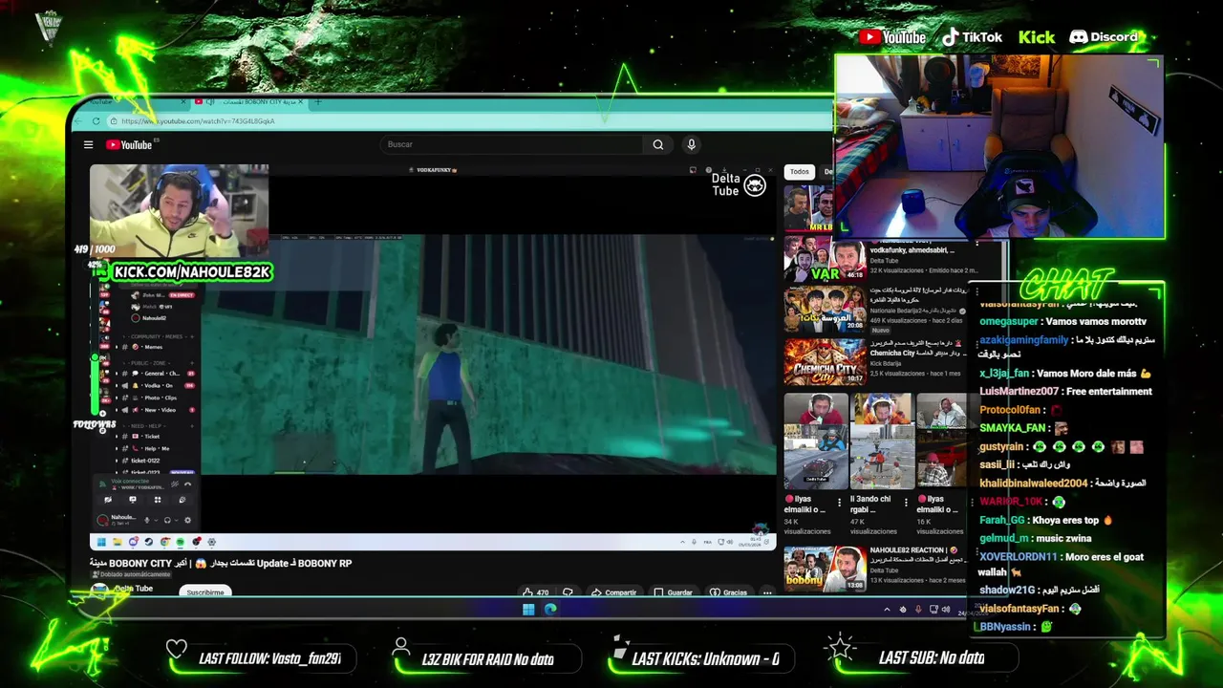Click the taskbar microphone tray icon
Image resolution: width=1223 pixels, height=688 pixels.
click(918, 610)
